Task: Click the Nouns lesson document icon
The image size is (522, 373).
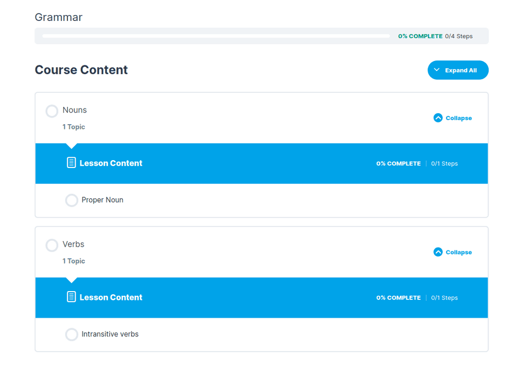Action: click(72, 163)
